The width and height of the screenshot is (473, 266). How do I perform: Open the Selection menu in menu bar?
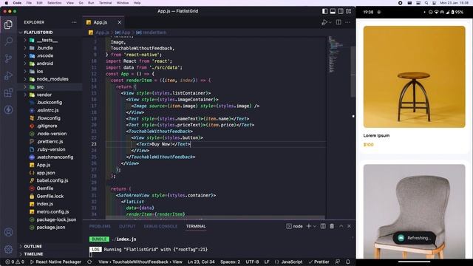[54, 3]
